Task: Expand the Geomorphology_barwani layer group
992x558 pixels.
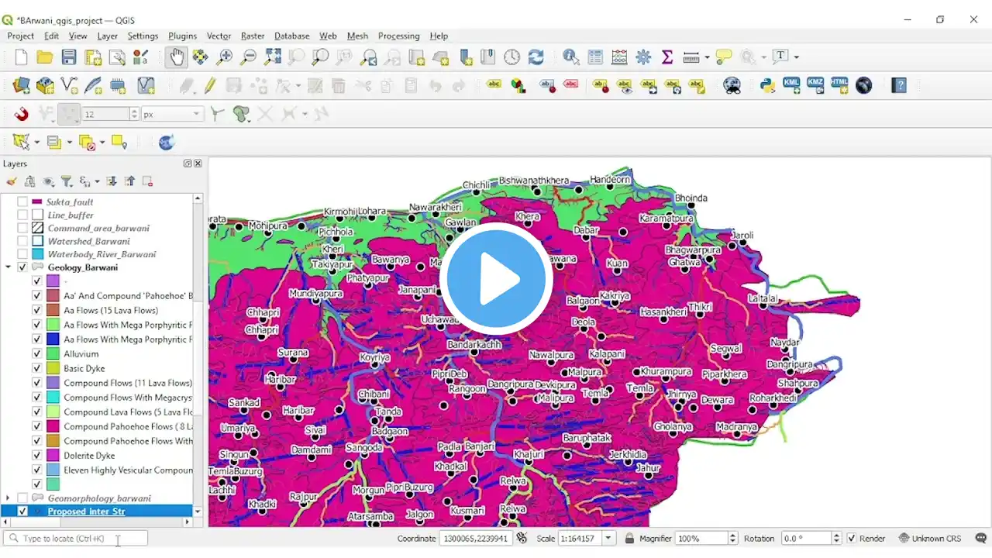Action: pos(9,498)
